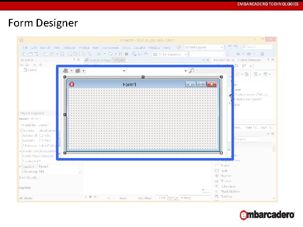Switch to the Unit1 editor tab
Screen dimensions: 303x227
(119, 60)
